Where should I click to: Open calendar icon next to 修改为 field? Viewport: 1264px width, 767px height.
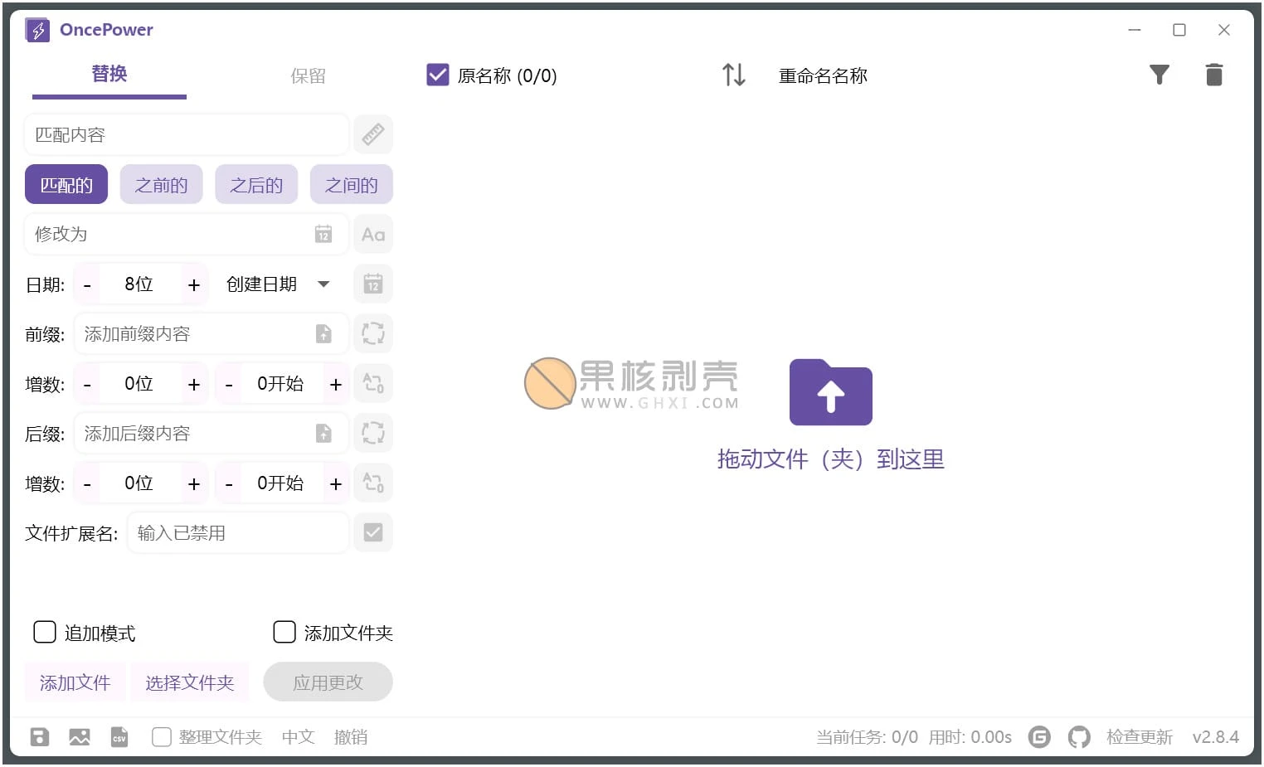(x=323, y=234)
